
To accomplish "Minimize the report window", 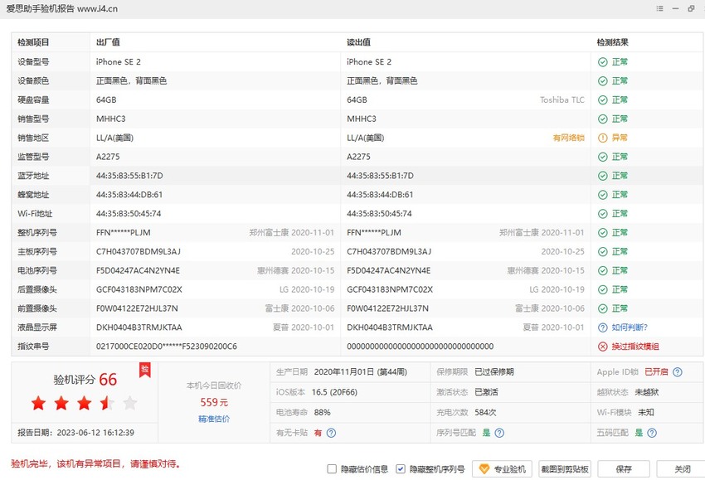I will (x=675, y=8).
